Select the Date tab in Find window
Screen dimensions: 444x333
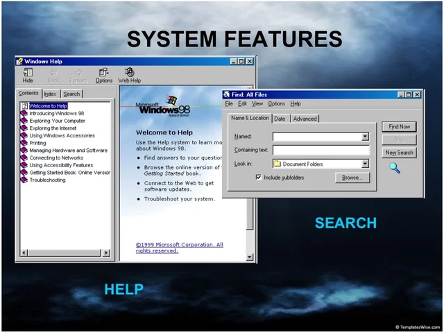pyautogui.click(x=280, y=119)
